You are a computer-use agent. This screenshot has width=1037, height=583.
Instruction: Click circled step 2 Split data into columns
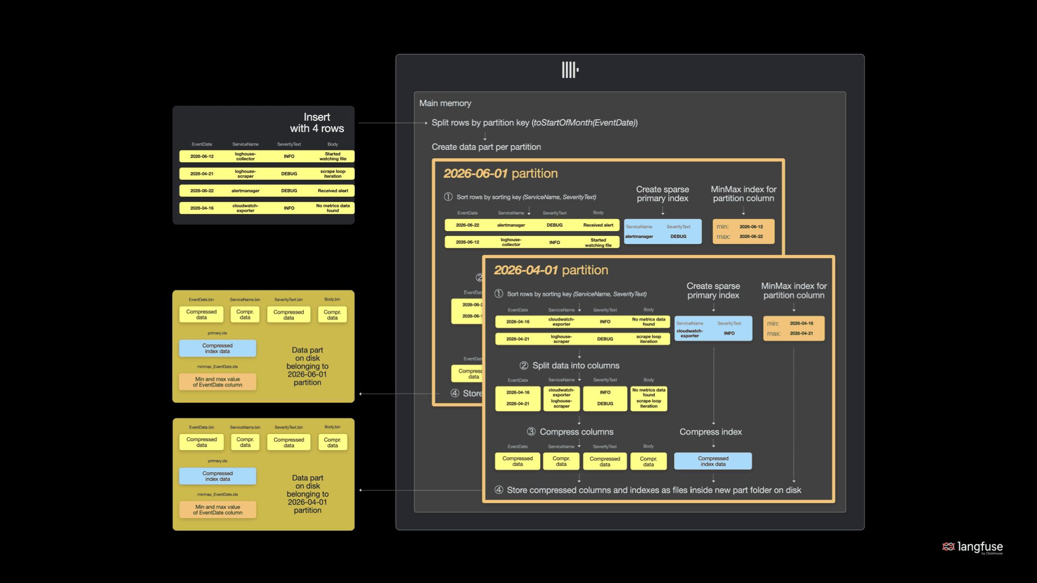[x=524, y=365]
